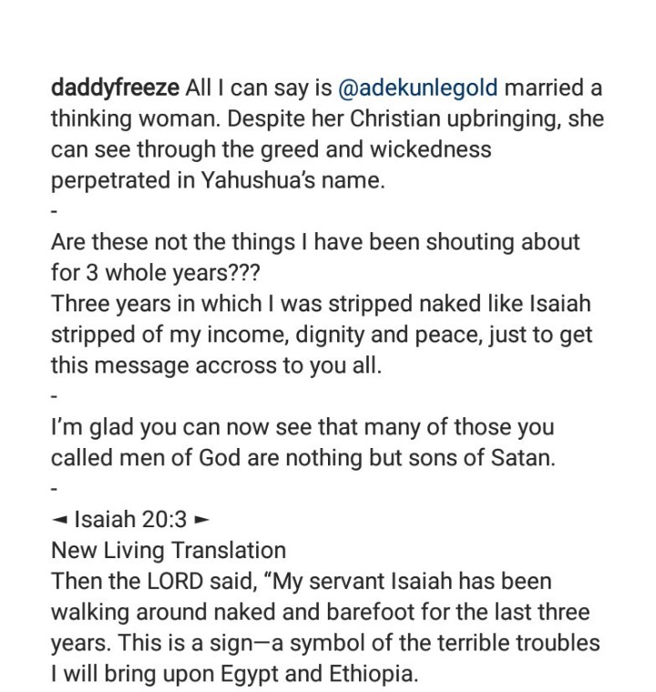The image size is (656, 692).
Task: Click the 'I'm glad you can now see' line
Action: (302, 427)
